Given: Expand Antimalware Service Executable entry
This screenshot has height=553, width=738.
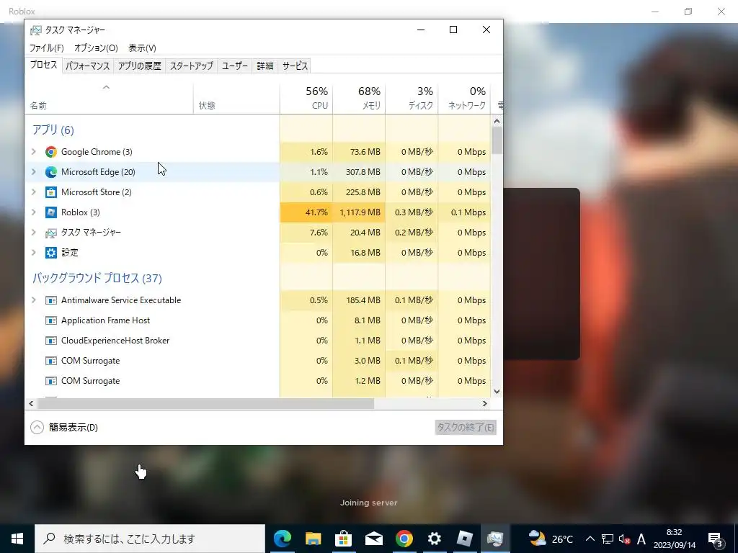Looking at the screenshot, I should 33,300.
